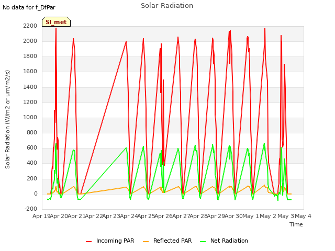Click the Apr 22 x-axis tick label
The height and width of the screenshot is (251, 335).
click(94, 216)
